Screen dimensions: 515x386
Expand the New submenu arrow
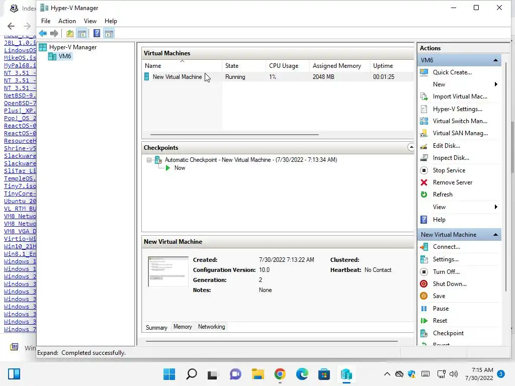point(496,84)
